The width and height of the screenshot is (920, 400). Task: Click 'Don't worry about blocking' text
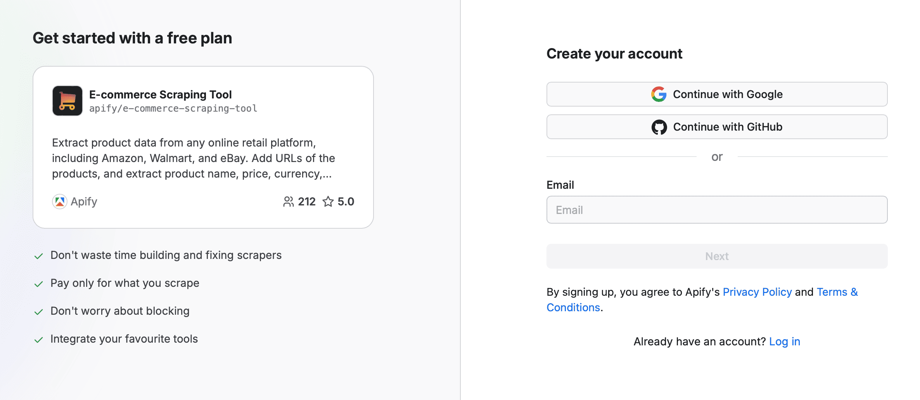120,311
